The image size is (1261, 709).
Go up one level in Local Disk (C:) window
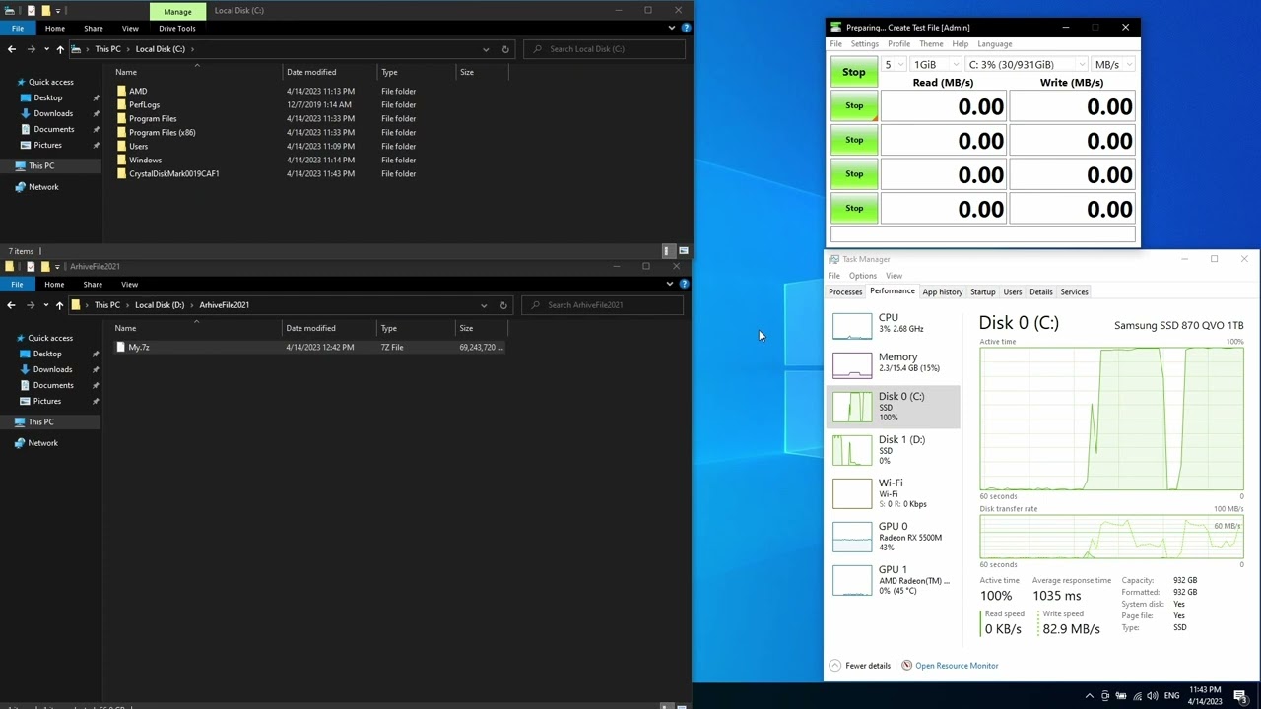(x=60, y=49)
